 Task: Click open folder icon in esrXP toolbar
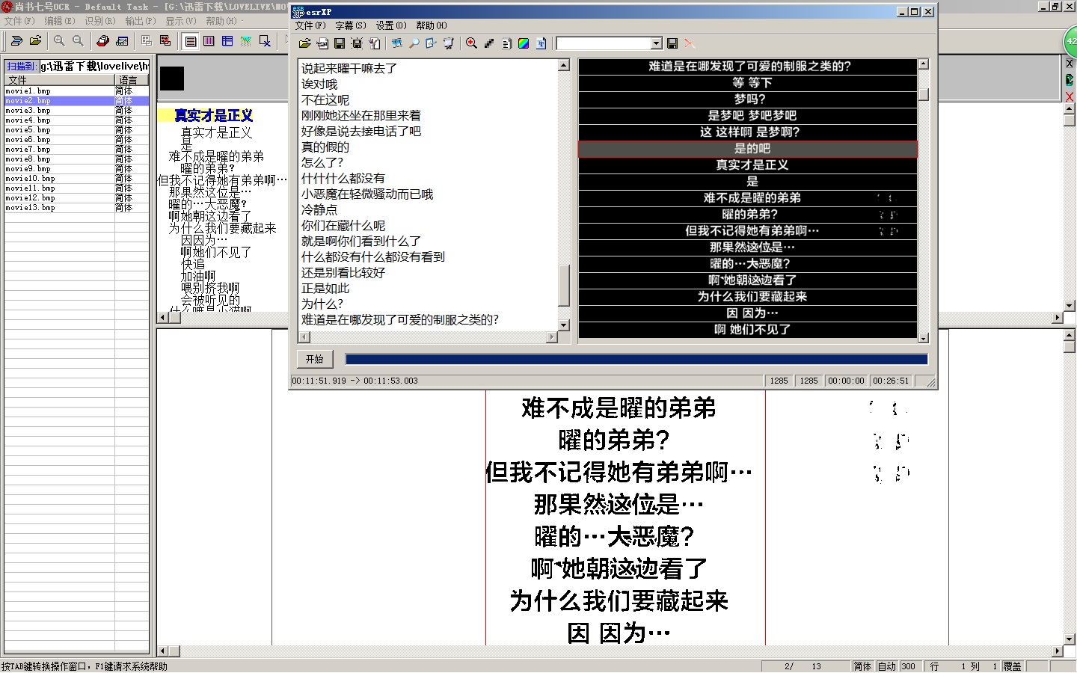coord(305,43)
